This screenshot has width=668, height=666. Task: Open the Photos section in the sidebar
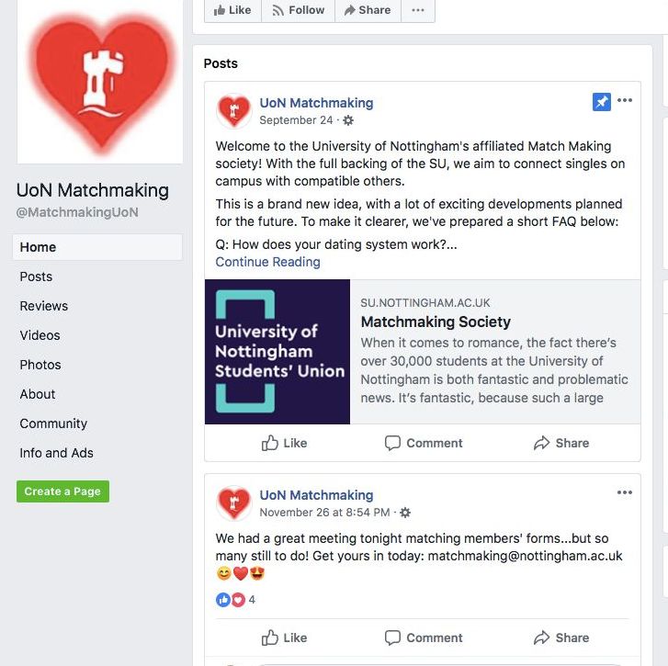pyautogui.click(x=40, y=365)
